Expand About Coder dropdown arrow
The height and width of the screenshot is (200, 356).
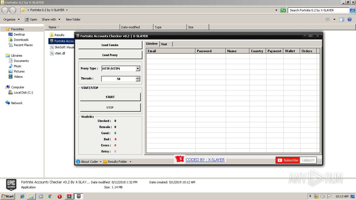pos(100,162)
